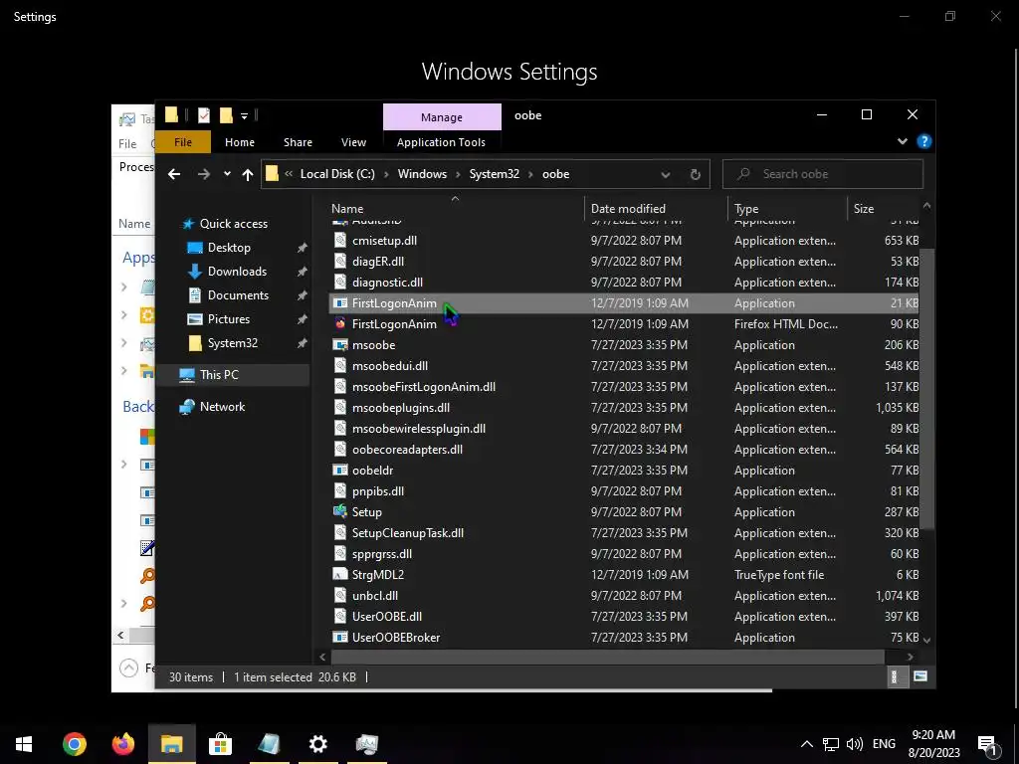Select FirstLogonAnim Firefox HTML document icon

coord(340,323)
